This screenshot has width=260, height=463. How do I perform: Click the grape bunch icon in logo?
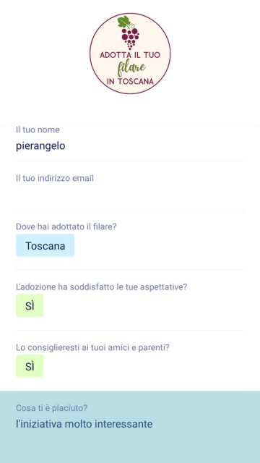click(130, 38)
